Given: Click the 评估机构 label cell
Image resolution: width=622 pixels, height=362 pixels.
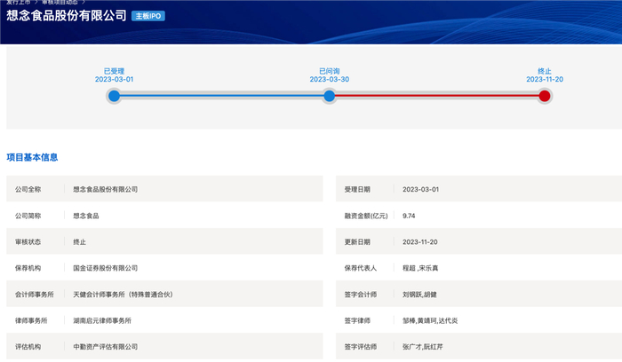Looking at the screenshot, I should click(28, 347).
